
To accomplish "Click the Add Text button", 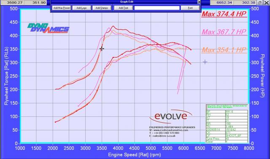I will click(x=123, y=8).
